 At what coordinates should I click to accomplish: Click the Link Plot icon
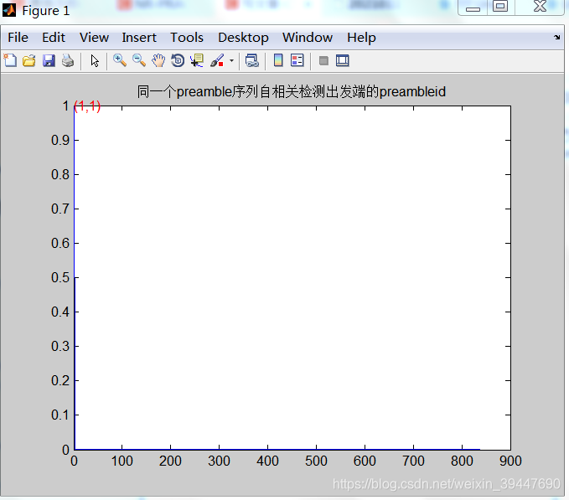[252, 60]
